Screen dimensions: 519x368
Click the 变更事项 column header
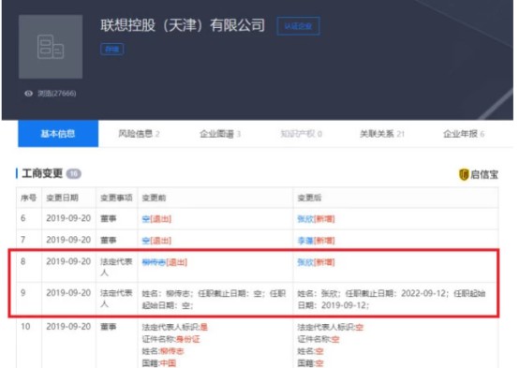[x=116, y=198]
